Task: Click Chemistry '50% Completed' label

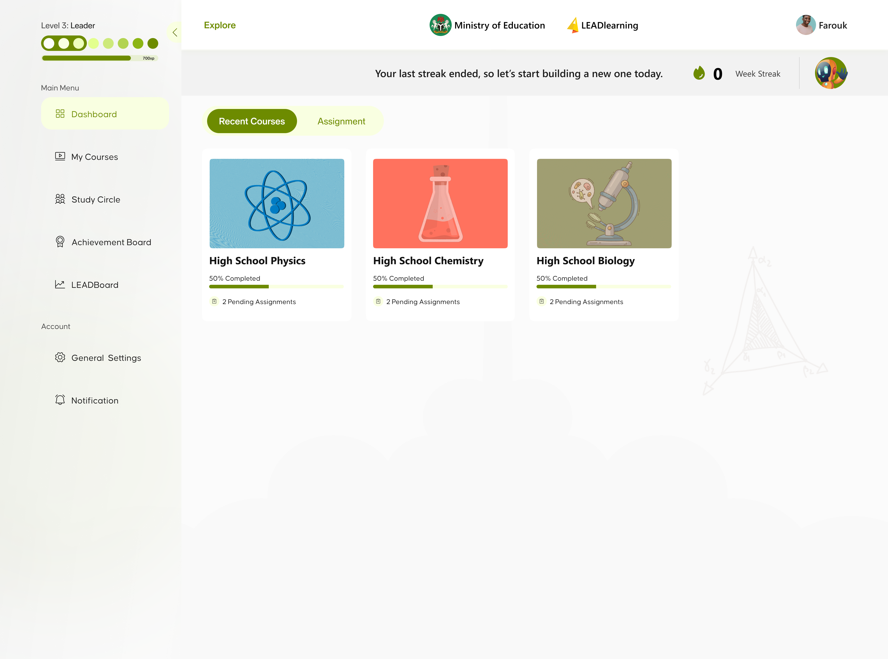Action: pos(398,278)
